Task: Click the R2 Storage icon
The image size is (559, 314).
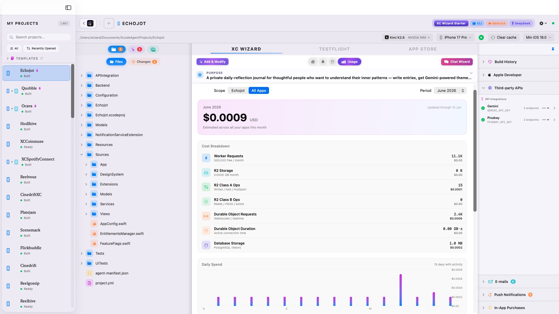Action: tap(206, 172)
